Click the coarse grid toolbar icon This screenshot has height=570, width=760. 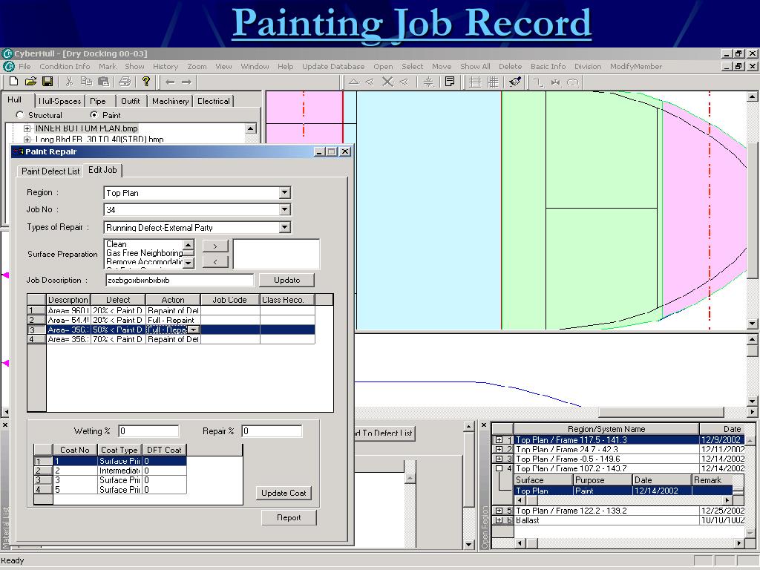[475, 82]
